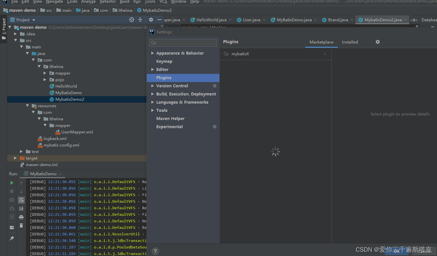Open the Plugins gear settings menu
Screen dimensions: 437x256
378,42
